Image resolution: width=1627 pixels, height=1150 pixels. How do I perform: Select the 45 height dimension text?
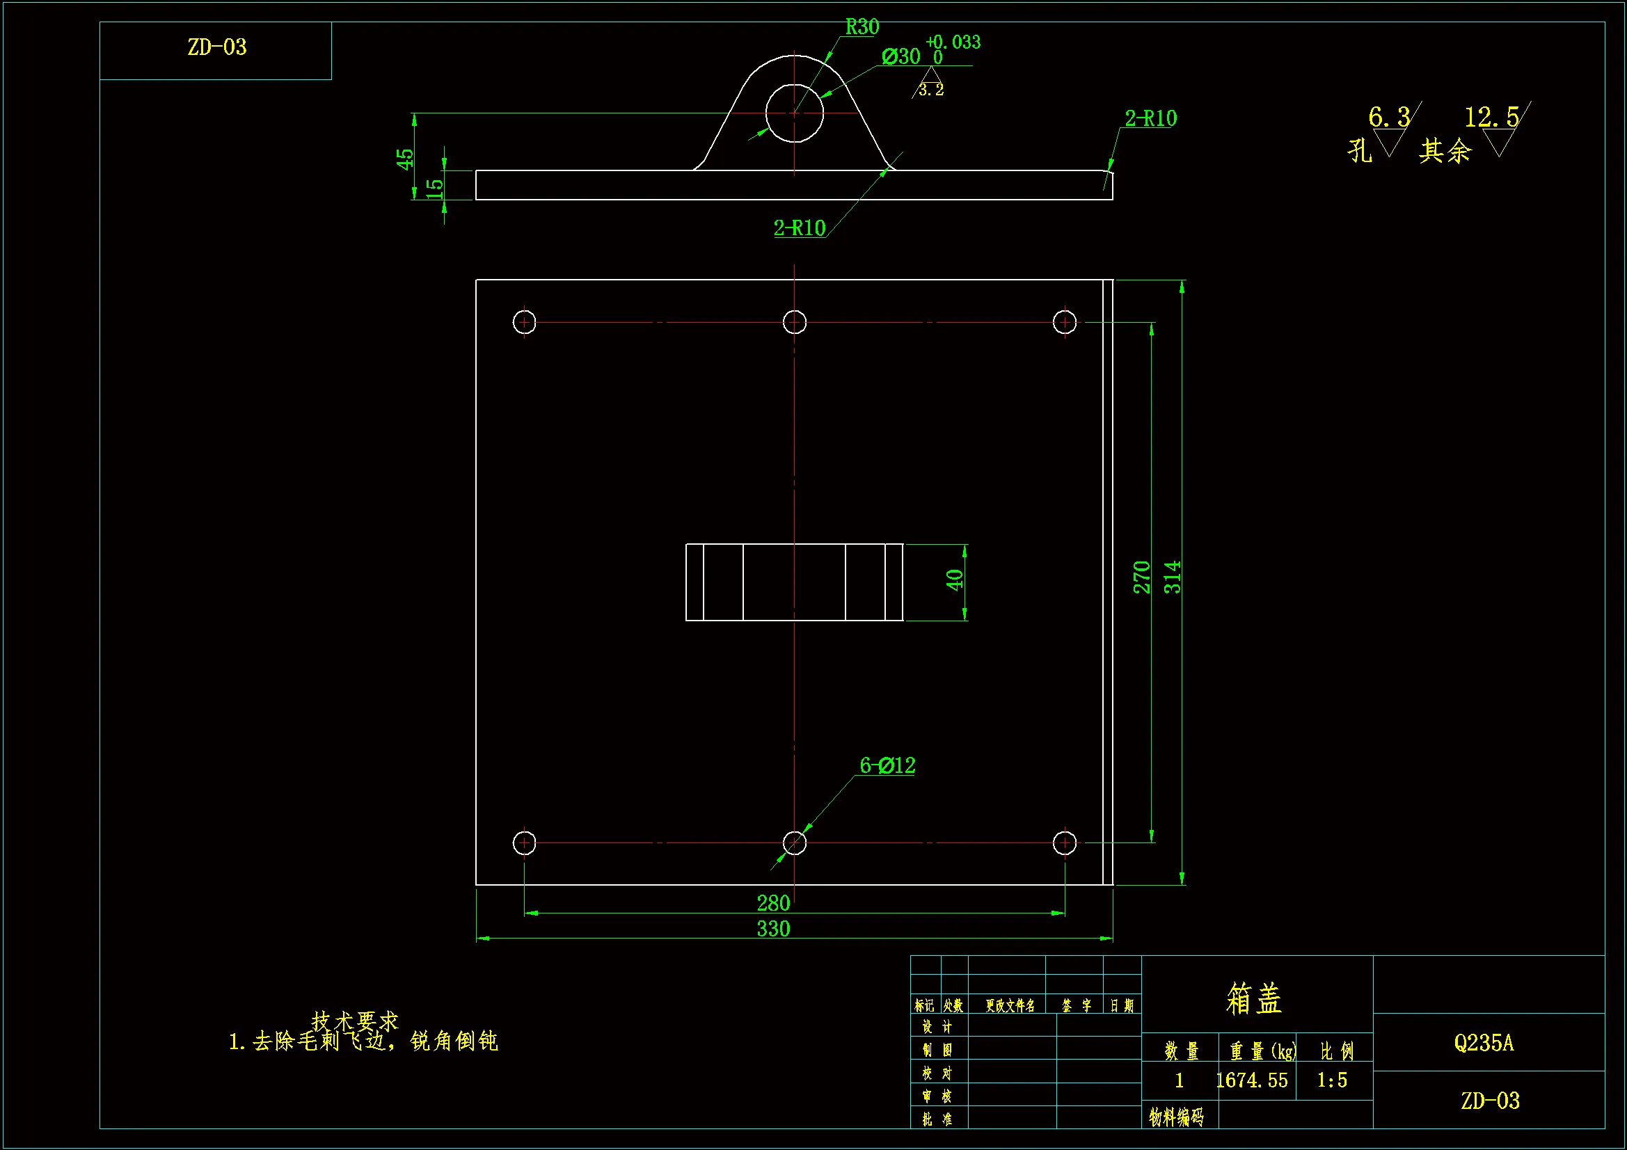click(x=404, y=159)
